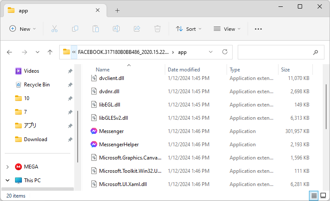Select the MessengerHelper application icon

point(94,145)
